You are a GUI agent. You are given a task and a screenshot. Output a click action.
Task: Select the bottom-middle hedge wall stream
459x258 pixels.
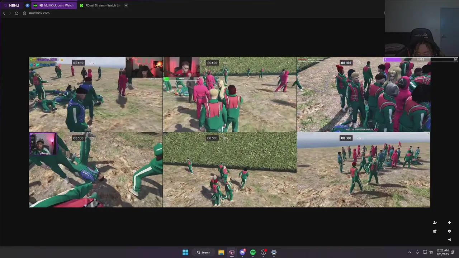230,170
